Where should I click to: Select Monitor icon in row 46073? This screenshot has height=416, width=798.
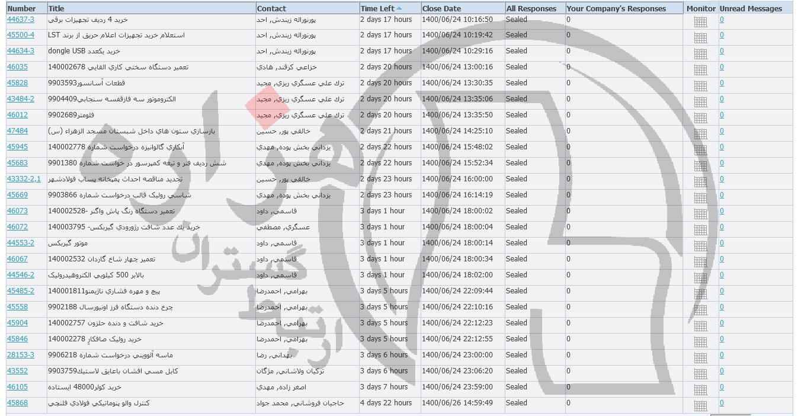[700, 213]
